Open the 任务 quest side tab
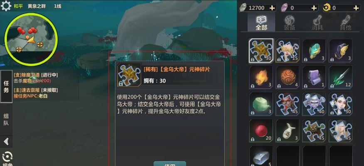The height and width of the screenshot is (166, 364). point(6,86)
